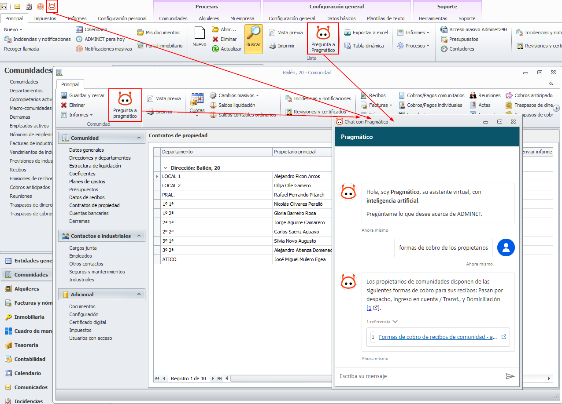This screenshot has width=562, height=404.
Task: Click Vista previa in main ribbon
Action: coord(286,33)
